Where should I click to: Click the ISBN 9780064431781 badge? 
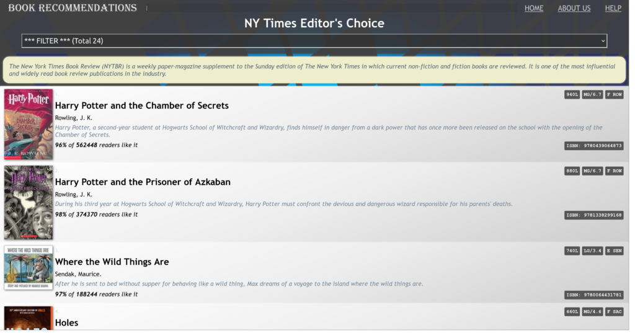593,295
